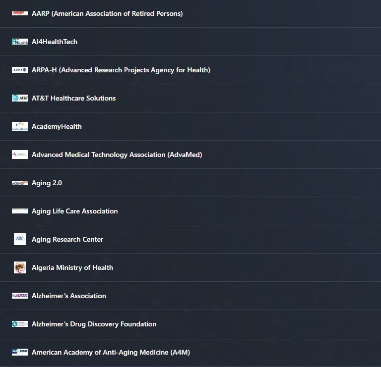Click the AT&T globe logo
Image resolution: width=381 pixels, height=367 pixels.
click(x=20, y=98)
